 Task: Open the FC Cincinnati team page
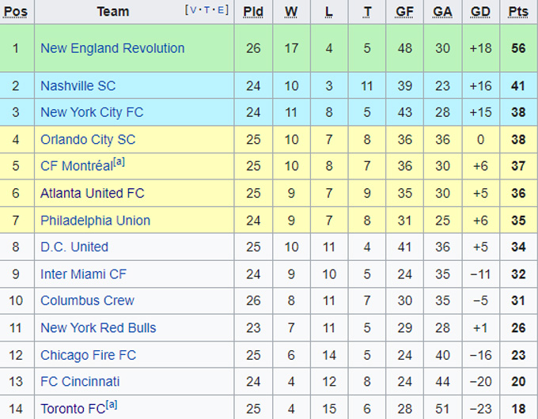(80, 381)
